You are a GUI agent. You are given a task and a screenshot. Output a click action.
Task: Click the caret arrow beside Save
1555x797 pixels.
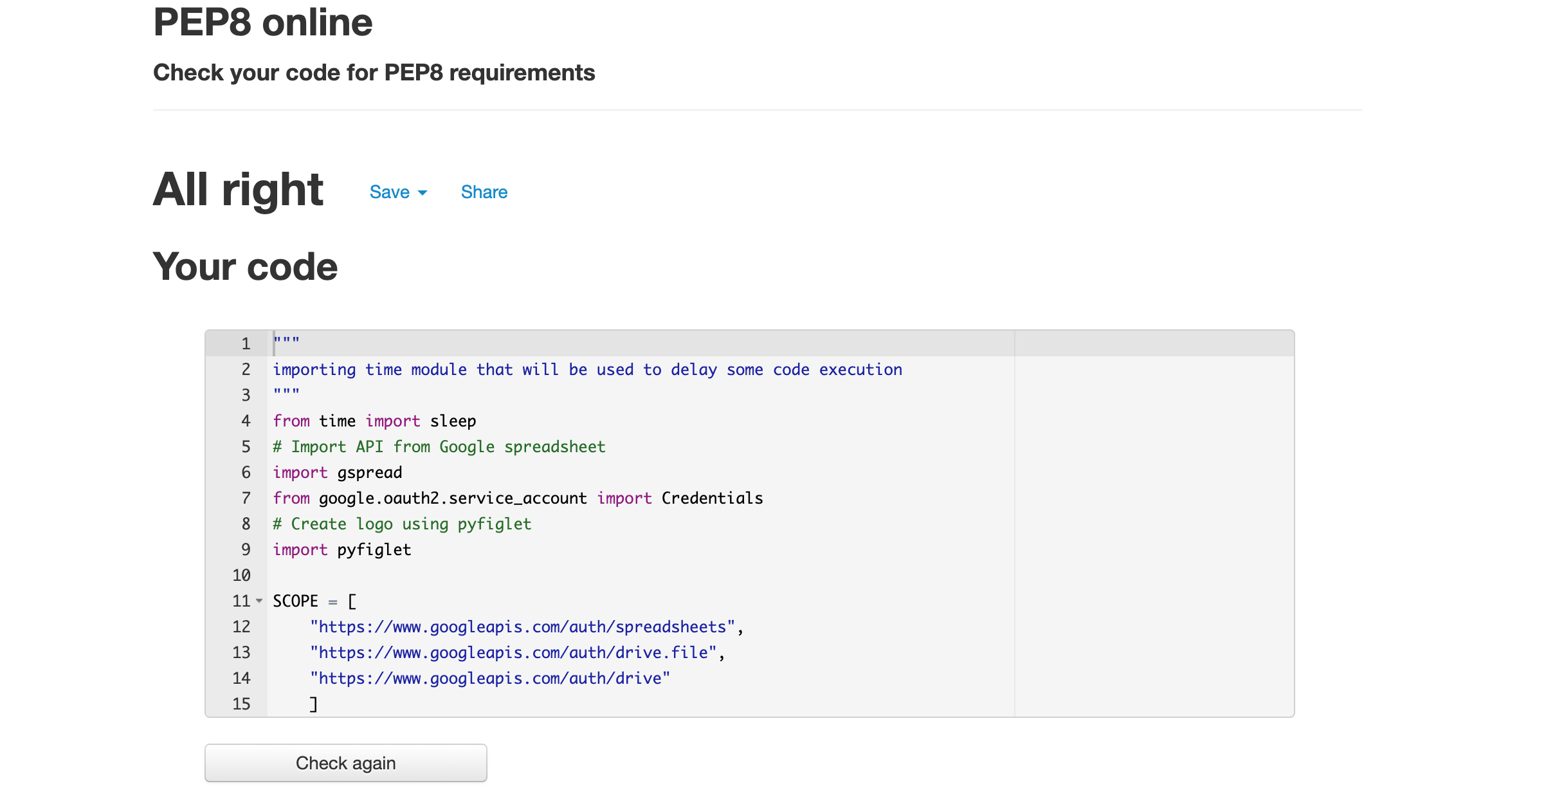[423, 193]
